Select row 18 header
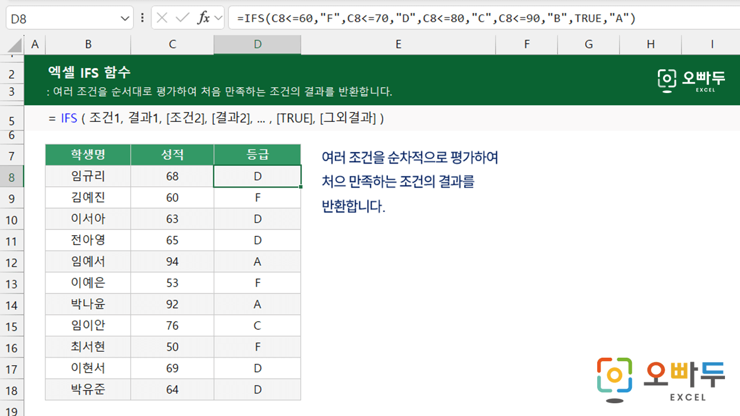The height and width of the screenshot is (416, 740). [x=12, y=391]
